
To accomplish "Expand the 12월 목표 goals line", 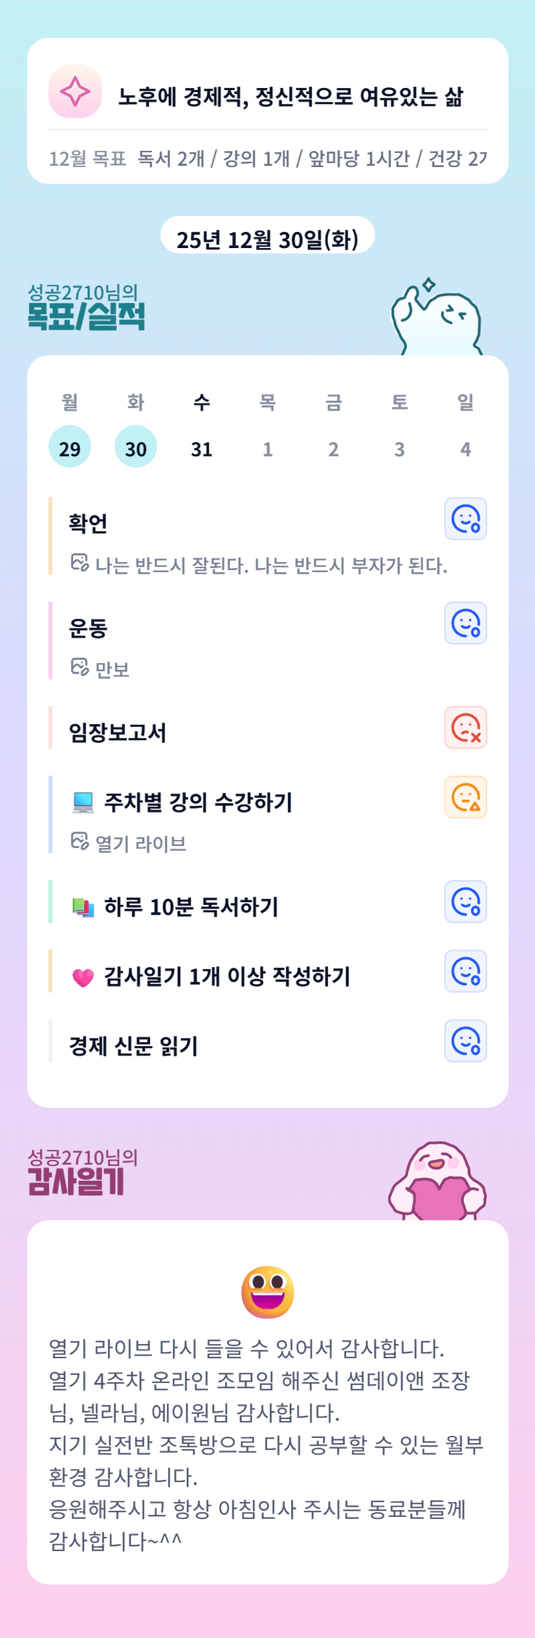I will tap(267, 159).
